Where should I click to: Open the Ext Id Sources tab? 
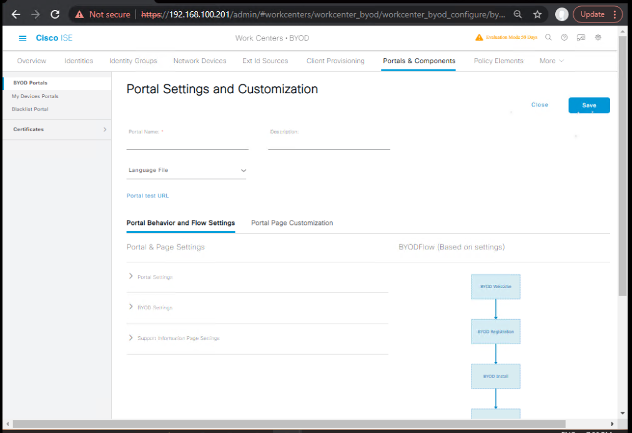point(265,61)
